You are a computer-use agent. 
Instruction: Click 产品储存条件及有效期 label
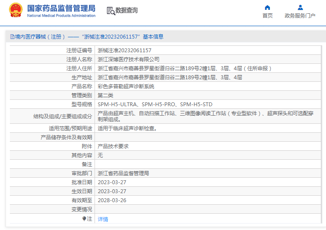[66, 137]
